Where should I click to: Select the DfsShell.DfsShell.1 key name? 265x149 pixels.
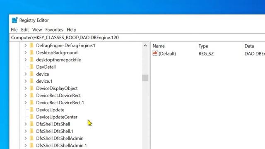[55, 131]
